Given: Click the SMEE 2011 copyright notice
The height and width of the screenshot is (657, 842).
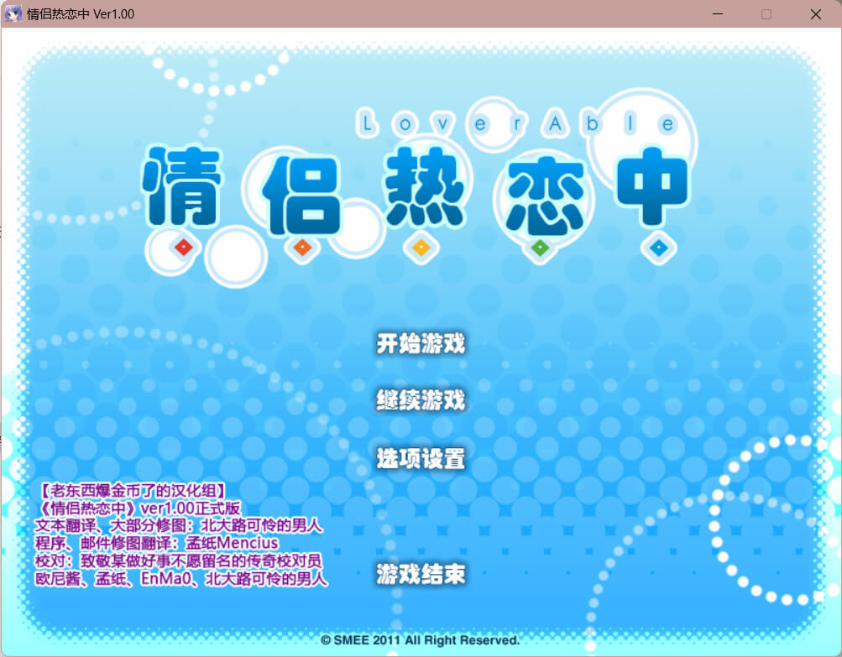Looking at the screenshot, I should pyautogui.click(x=420, y=640).
